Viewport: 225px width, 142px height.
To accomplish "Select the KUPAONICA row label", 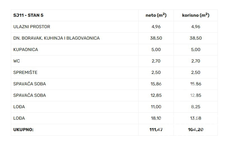I will pyautogui.click(x=26, y=50).
